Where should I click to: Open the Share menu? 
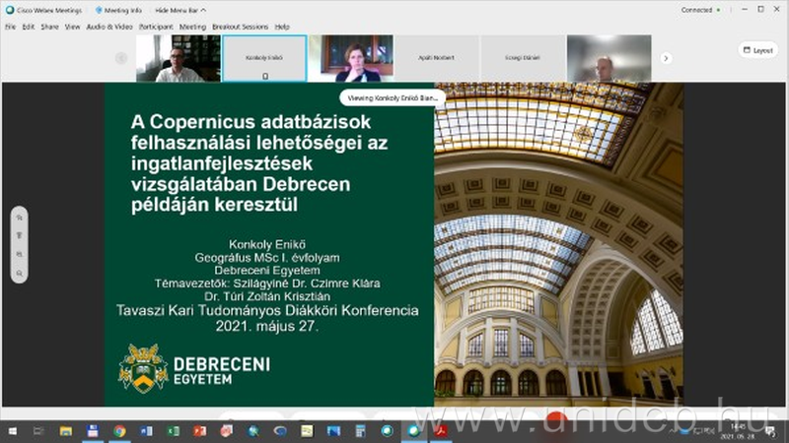coord(49,27)
